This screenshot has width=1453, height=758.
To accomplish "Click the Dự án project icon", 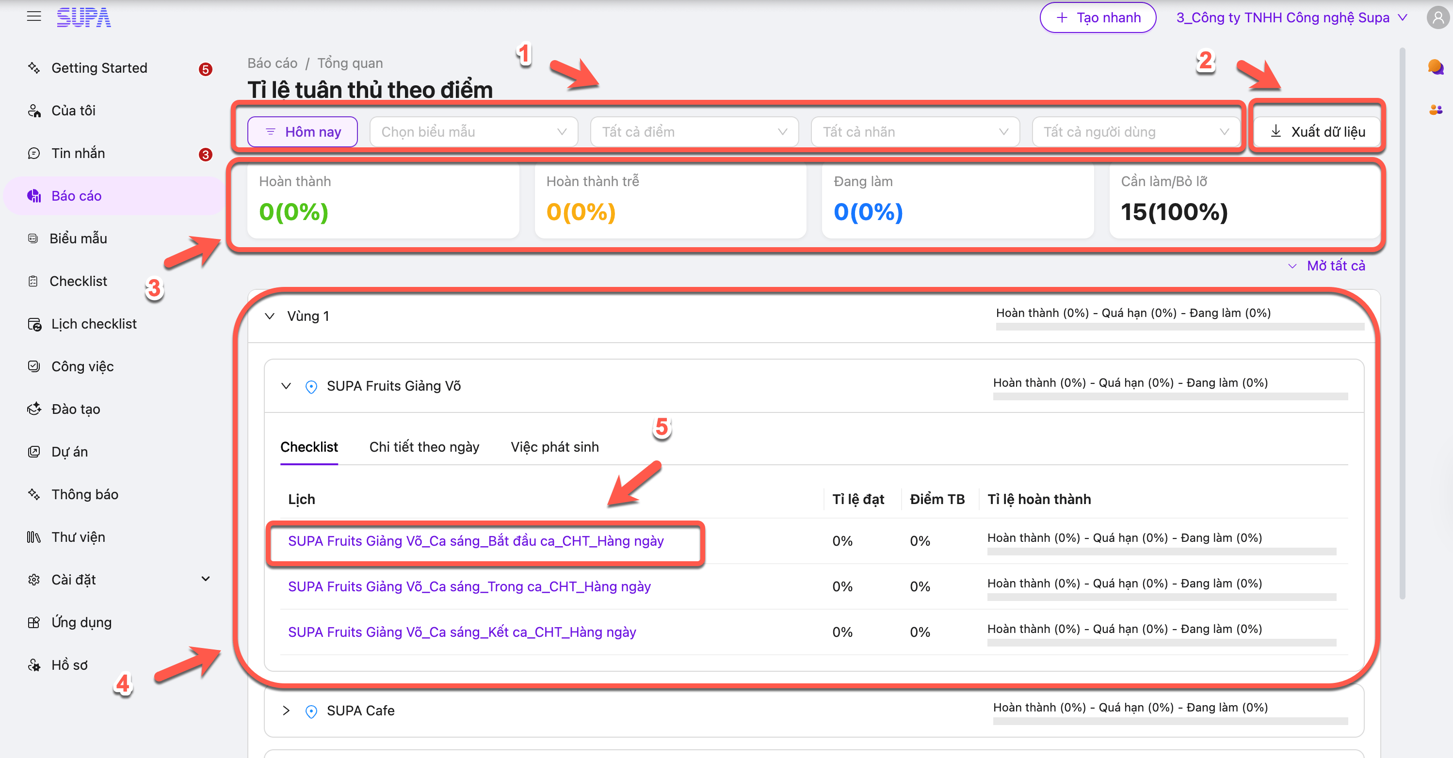I will (34, 452).
